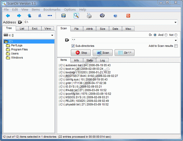Switch to the Misc tab
Viewport: 183px width, 141px height.
(128, 29)
